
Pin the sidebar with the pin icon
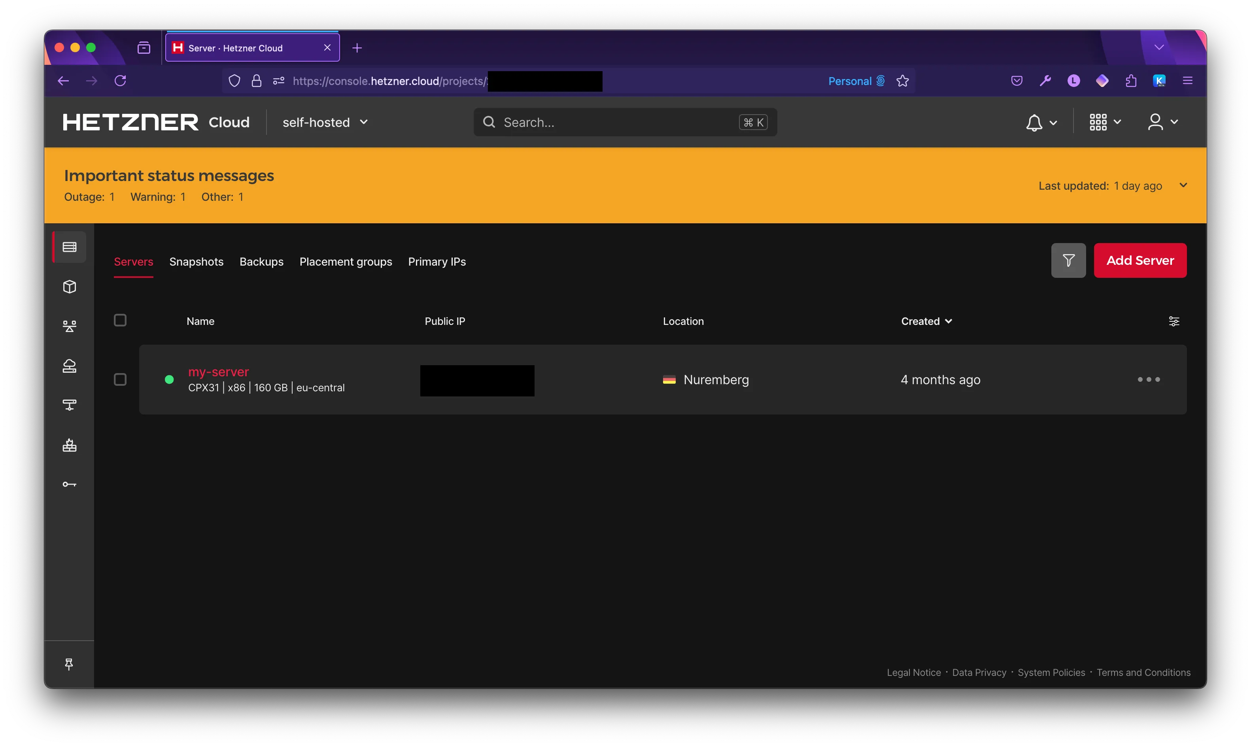tap(69, 664)
